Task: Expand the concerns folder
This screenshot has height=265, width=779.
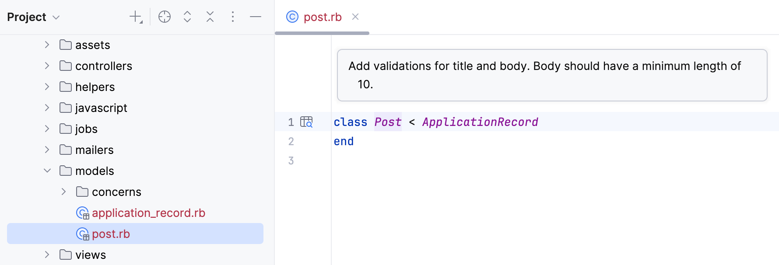Action: pyautogui.click(x=63, y=192)
